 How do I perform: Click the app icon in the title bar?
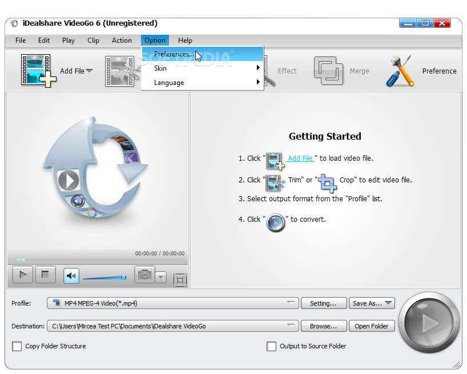pyautogui.click(x=14, y=23)
